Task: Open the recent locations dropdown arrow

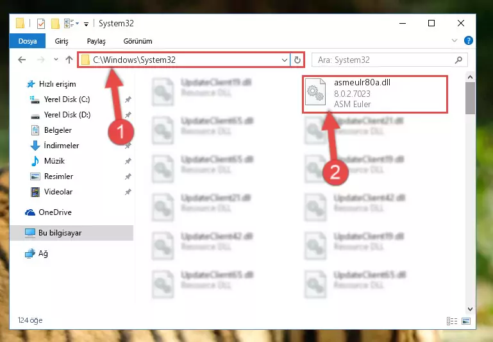Action: point(56,60)
